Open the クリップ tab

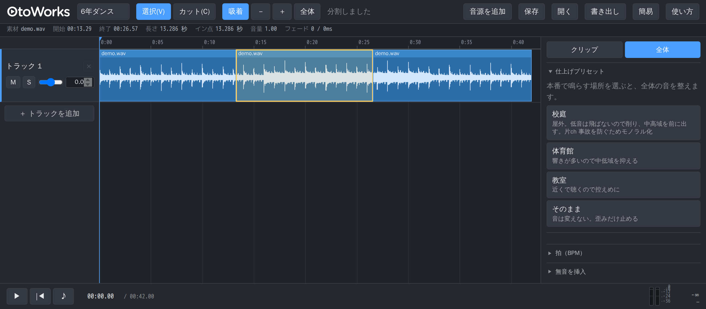coord(584,50)
